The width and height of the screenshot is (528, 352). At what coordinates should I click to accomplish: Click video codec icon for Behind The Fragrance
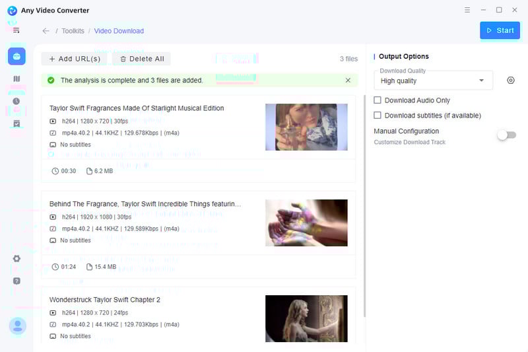(53, 217)
